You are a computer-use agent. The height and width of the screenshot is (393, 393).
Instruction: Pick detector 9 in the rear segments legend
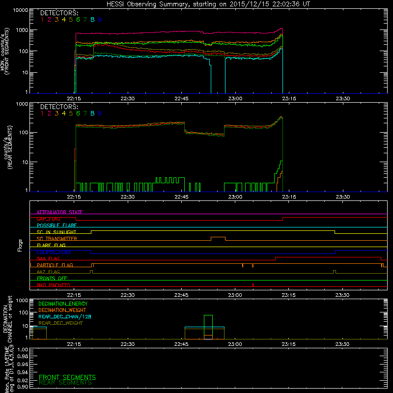pyautogui.click(x=100, y=113)
